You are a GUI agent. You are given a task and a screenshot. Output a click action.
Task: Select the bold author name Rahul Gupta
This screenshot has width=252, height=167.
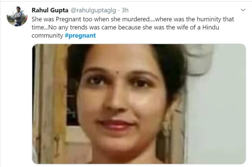50,10
